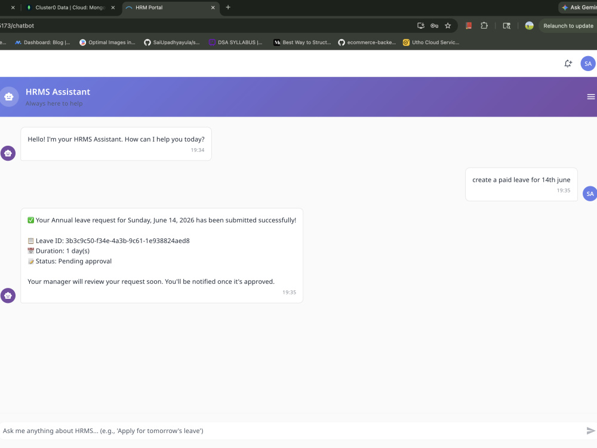The width and height of the screenshot is (597, 448).
Task: Click the HRMS Assistant robot header icon
Action: [x=9, y=97]
